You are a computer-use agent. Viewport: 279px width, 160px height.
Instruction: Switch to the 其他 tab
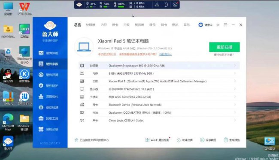coord(186,25)
